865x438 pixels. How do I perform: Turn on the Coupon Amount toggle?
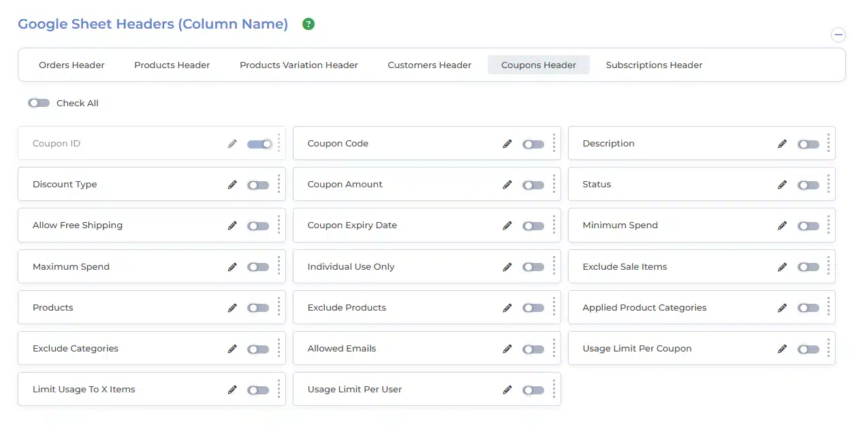[x=533, y=185]
